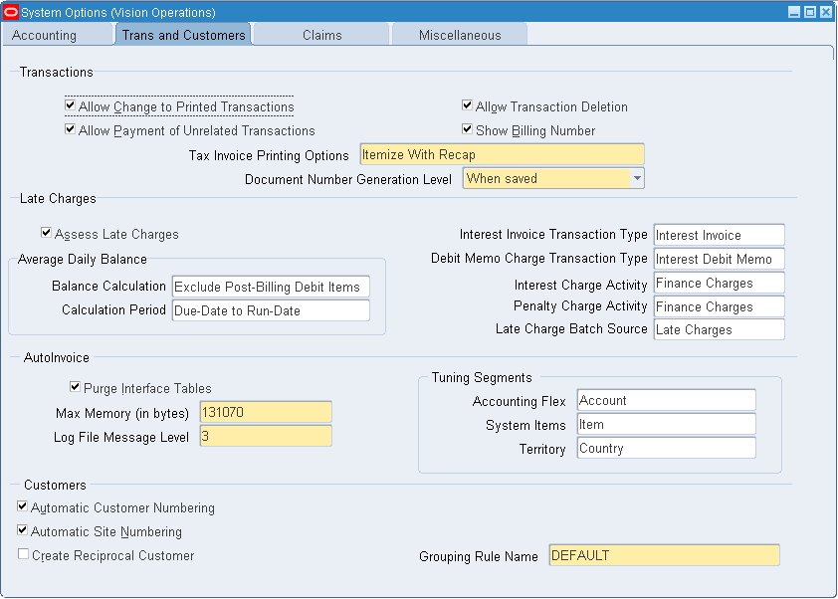Toggle the Show Billing Number checkbox
The width and height of the screenshot is (838, 599).
click(467, 129)
